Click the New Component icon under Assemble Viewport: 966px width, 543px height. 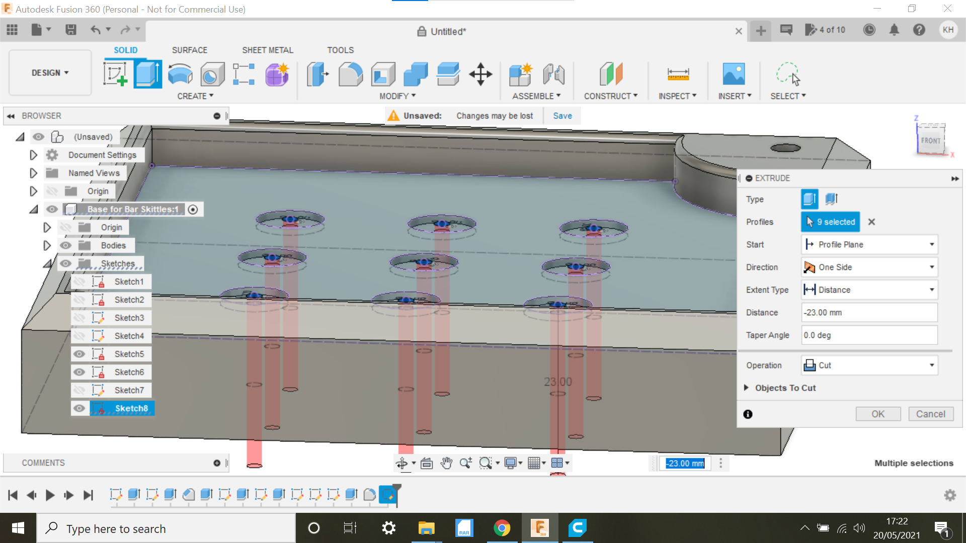click(x=521, y=74)
